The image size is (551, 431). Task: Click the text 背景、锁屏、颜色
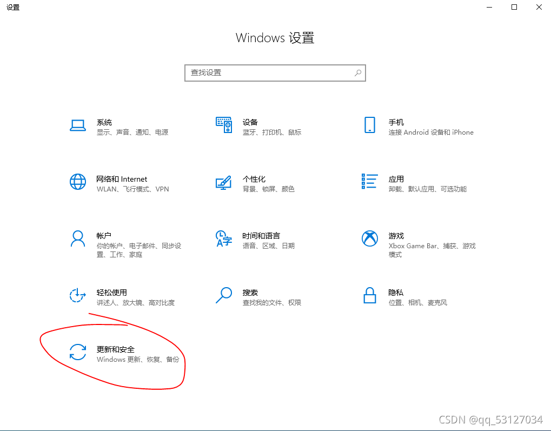point(269,189)
